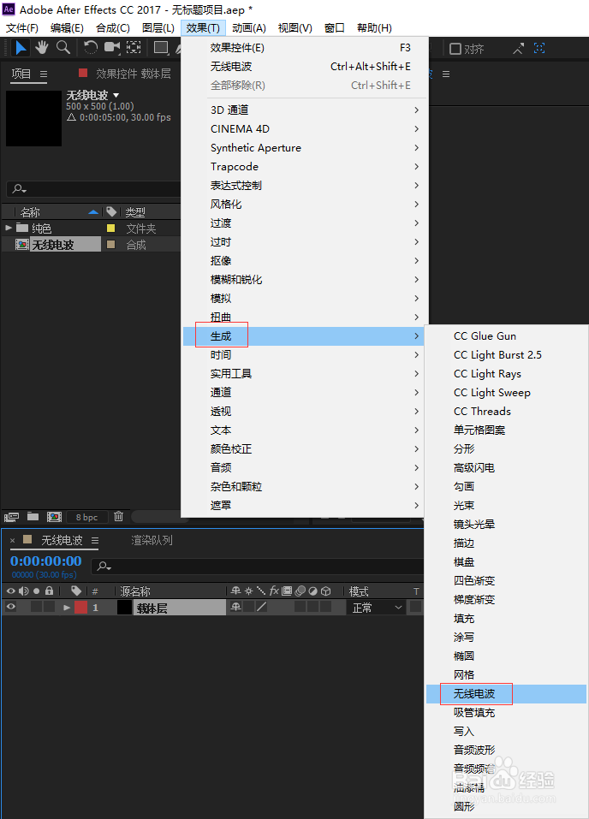589x819 pixels.
Task: Toggle 3D layer switch for 载体层
Action: (325, 607)
